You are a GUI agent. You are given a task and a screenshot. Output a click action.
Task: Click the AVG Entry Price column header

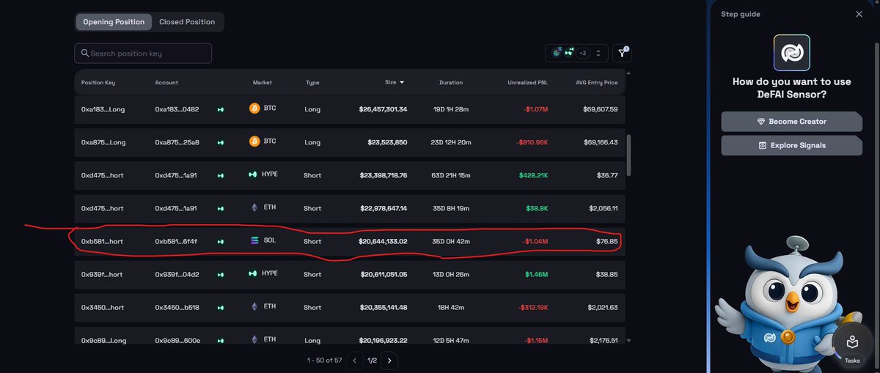[596, 83]
